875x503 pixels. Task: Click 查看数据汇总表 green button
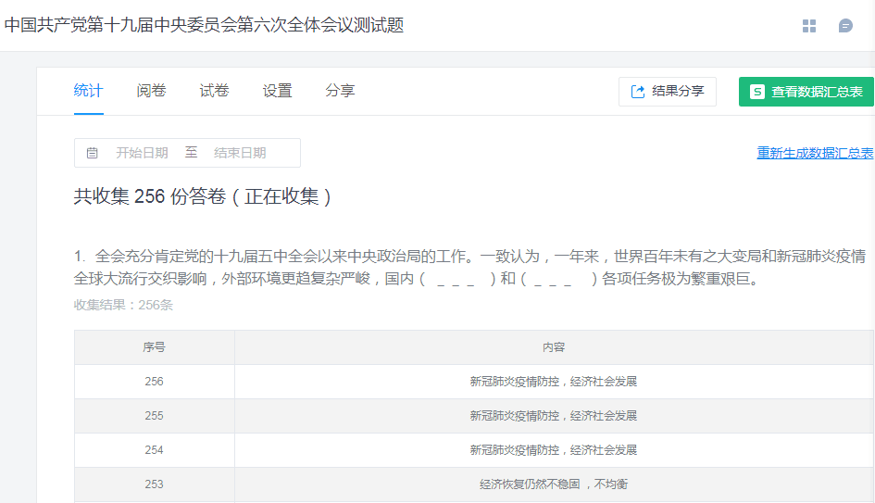point(806,92)
